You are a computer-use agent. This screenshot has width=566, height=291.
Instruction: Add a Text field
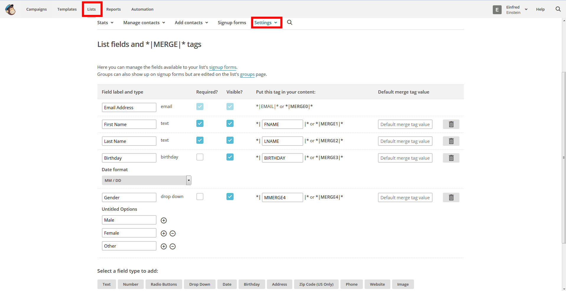tap(107, 284)
